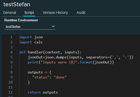The image size is (140, 97).
Task: Click the closing brace on line 10
Action: click(x=29, y=82)
